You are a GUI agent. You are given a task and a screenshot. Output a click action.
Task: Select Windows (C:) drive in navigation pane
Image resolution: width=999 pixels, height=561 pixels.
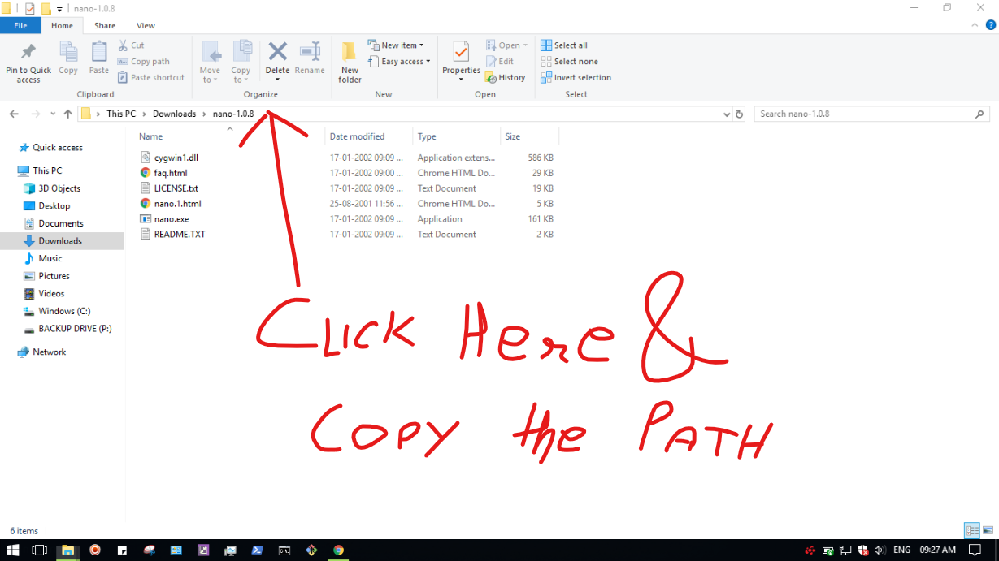tap(63, 311)
